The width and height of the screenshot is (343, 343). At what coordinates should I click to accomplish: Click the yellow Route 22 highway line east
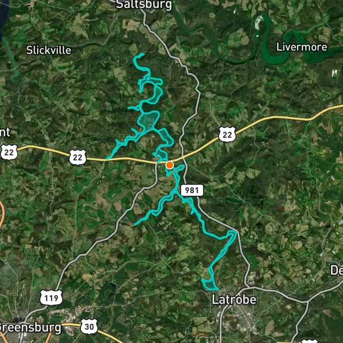click(273, 118)
